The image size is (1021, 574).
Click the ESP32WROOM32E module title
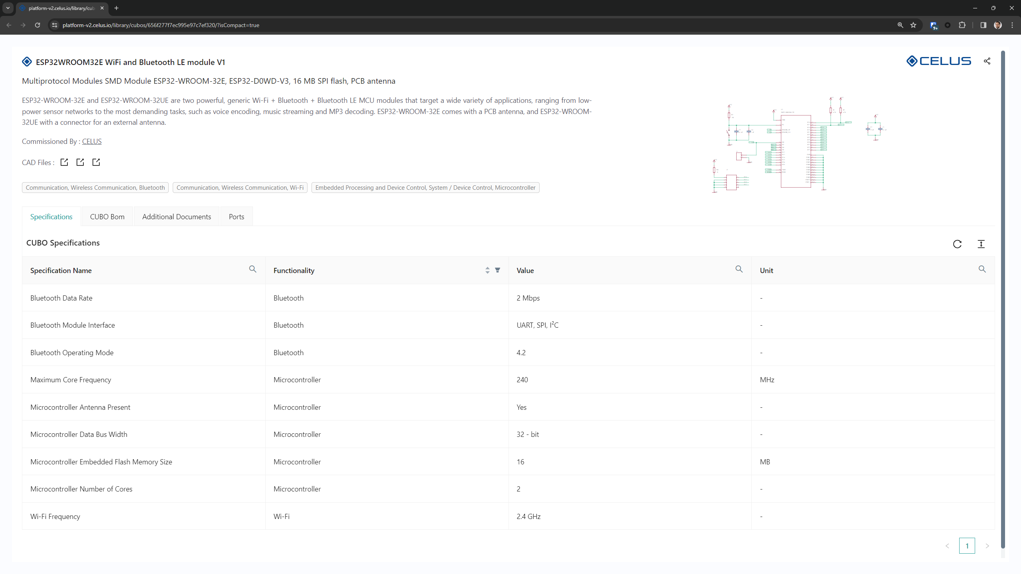pos(130,62)
